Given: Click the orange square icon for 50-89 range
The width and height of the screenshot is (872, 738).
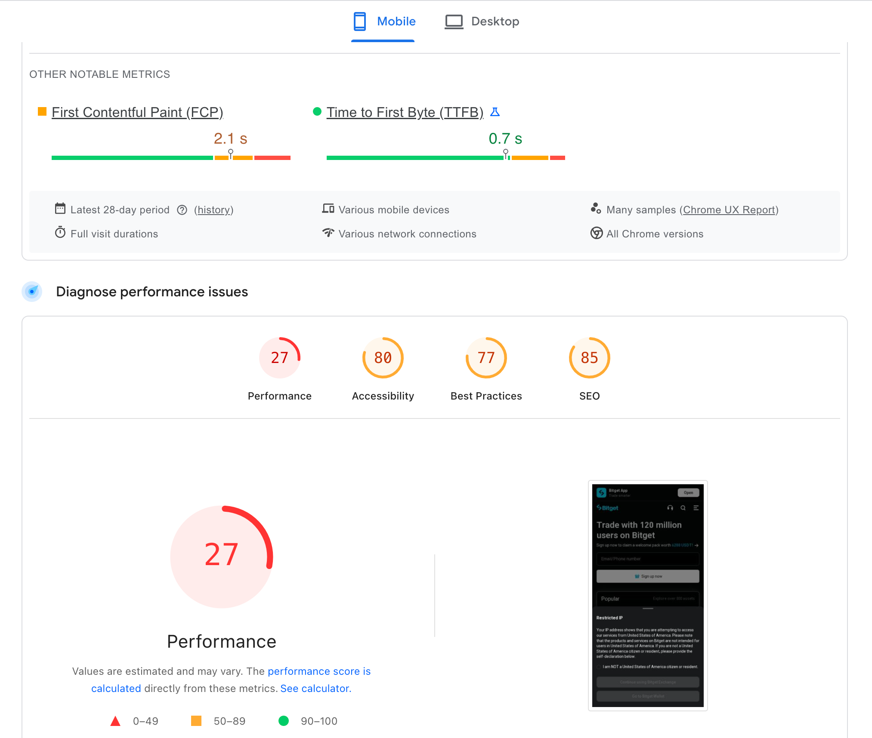Looking at the screenshot, I should point(197,721).
